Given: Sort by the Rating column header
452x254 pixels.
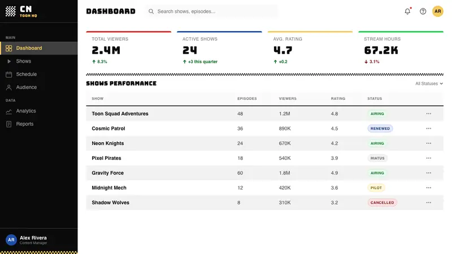Looking at the screenshot, I should (x=338, y=98).
